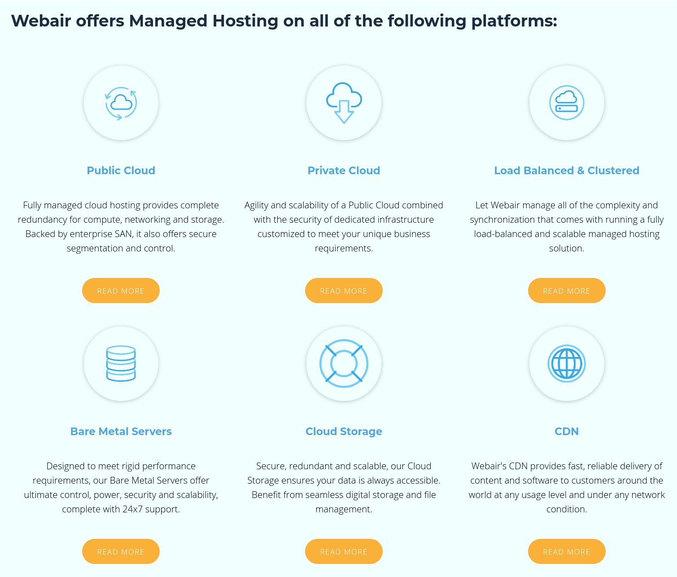
Task: Open the Public Cloud heading link
Action: point(121,171)
